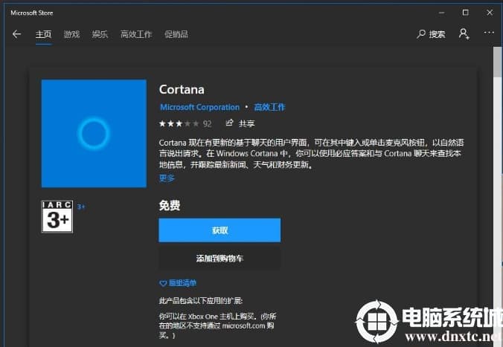The height and width of the screenshot is (347, 503).
Task: Click the Cortana app title
Action: pos(182,90)
